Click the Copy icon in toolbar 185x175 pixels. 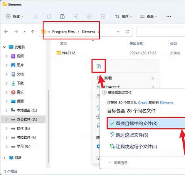pyautogui.click(x=49, y=17)
